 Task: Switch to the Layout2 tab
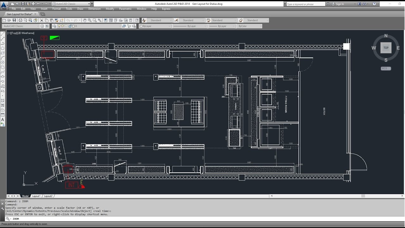point(48,196)
